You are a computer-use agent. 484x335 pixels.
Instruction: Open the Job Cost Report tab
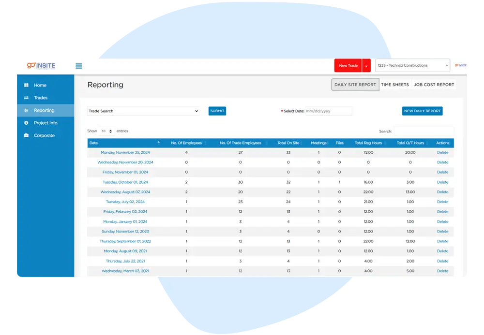[434, 85]
